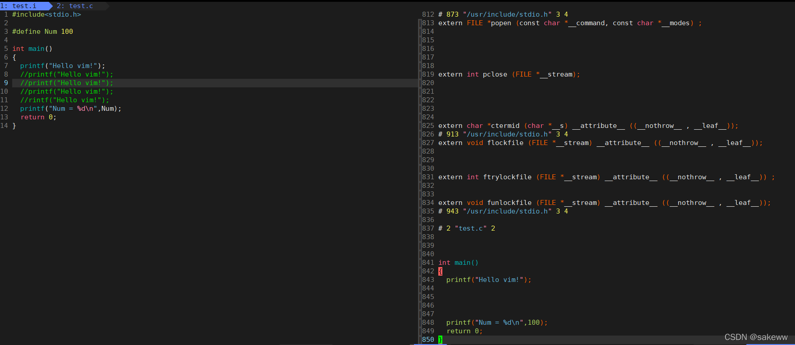The height and width of the screenshot is (345, 795).
Task: Click the # 913 stdio.h line marker
Action: pos(503,134)
